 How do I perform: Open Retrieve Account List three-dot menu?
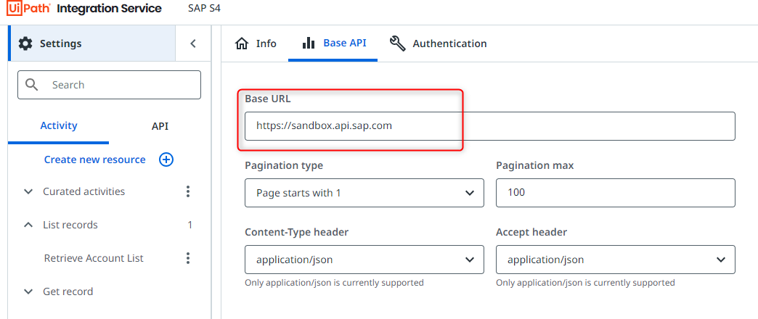[x=188, y=258]
